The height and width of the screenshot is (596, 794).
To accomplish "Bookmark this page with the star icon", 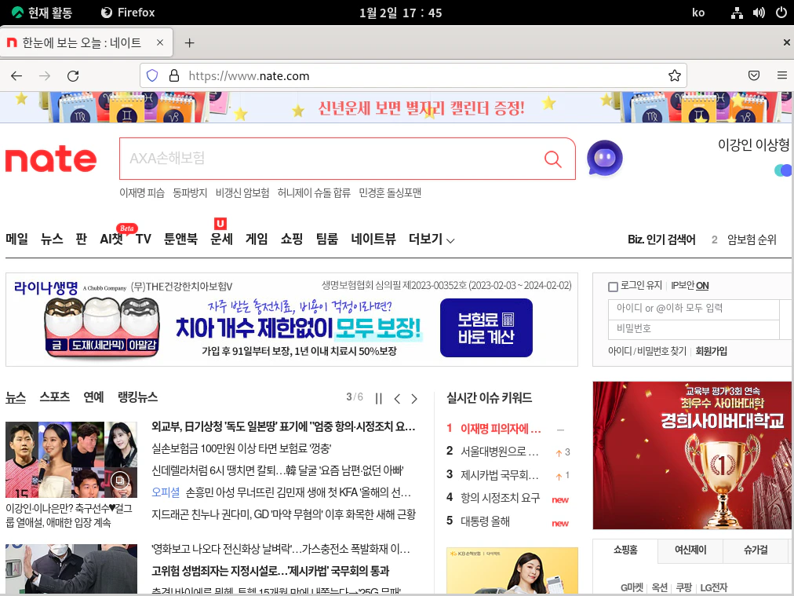I will 675,76.
